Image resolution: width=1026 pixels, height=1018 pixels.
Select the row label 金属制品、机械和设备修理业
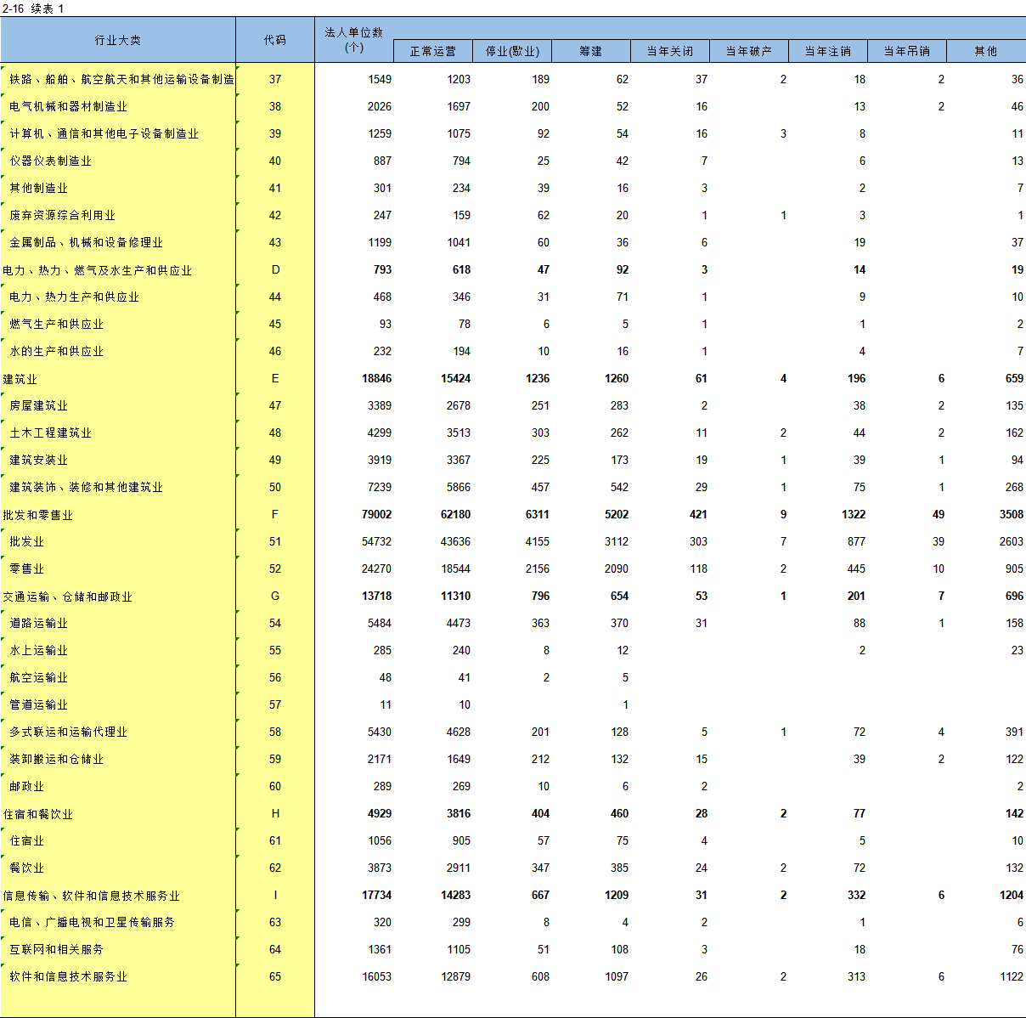86,242
